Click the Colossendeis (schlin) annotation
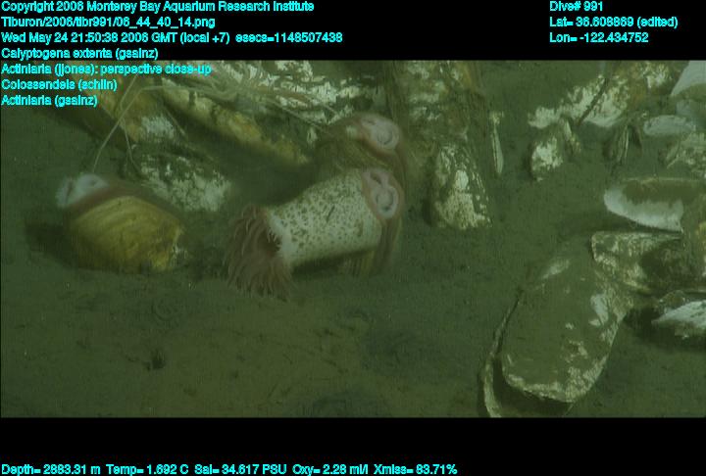Screen dimensions: 706x476 [59, 84]
